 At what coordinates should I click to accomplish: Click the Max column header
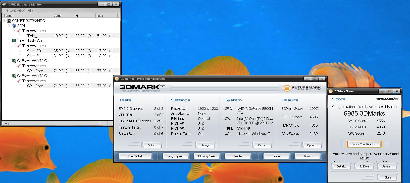107,16
